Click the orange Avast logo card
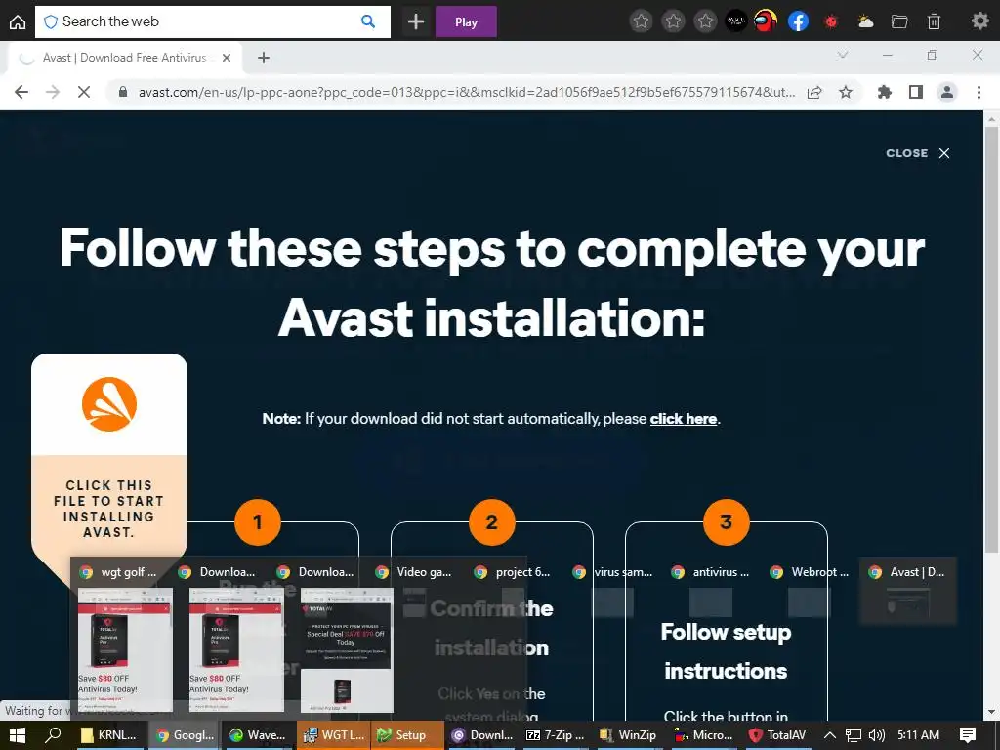 click(109, 403)
